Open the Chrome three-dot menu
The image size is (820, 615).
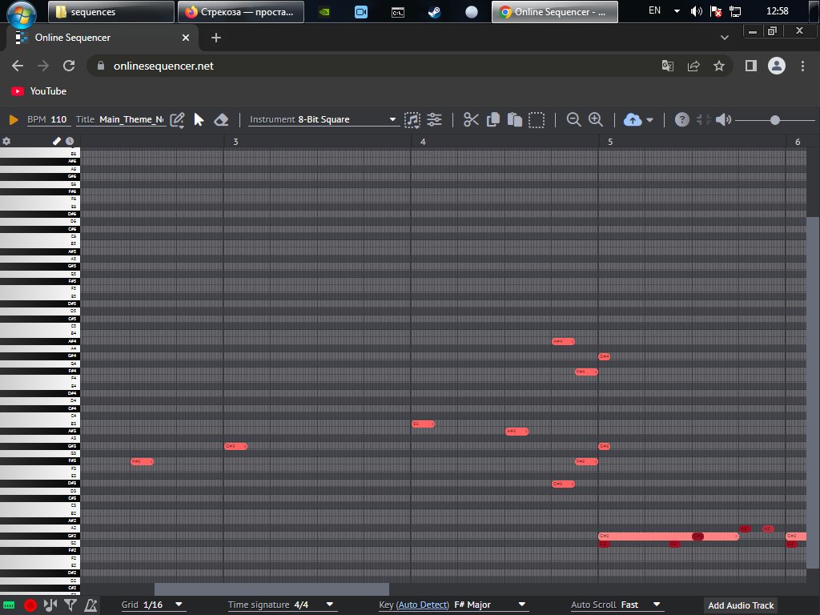pos(802,66)
